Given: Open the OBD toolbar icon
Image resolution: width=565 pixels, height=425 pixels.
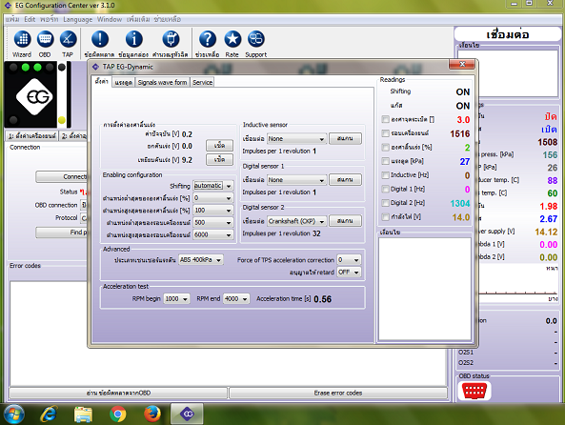Looking at the screenshot, I should click(45, 39).
